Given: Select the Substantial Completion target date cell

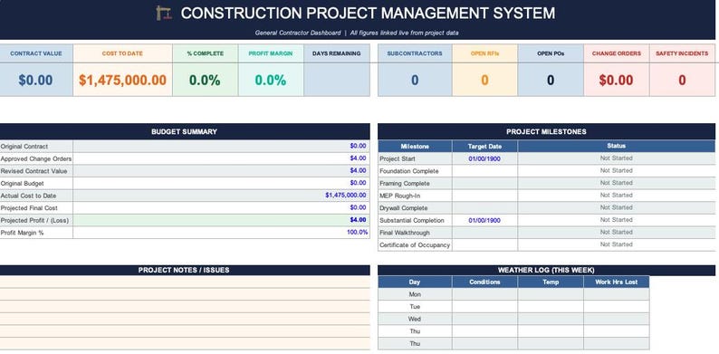Looking at the screenshot, I should pos(484,221).
